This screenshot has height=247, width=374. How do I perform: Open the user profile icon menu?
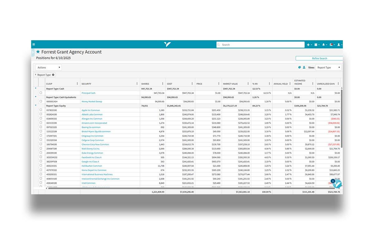[339, 45]
